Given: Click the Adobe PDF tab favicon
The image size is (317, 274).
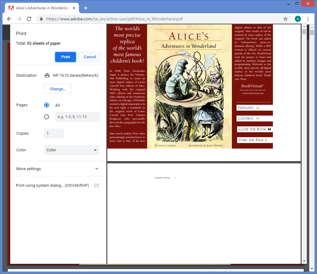Looking at the screenshot, I should (11, 8).
